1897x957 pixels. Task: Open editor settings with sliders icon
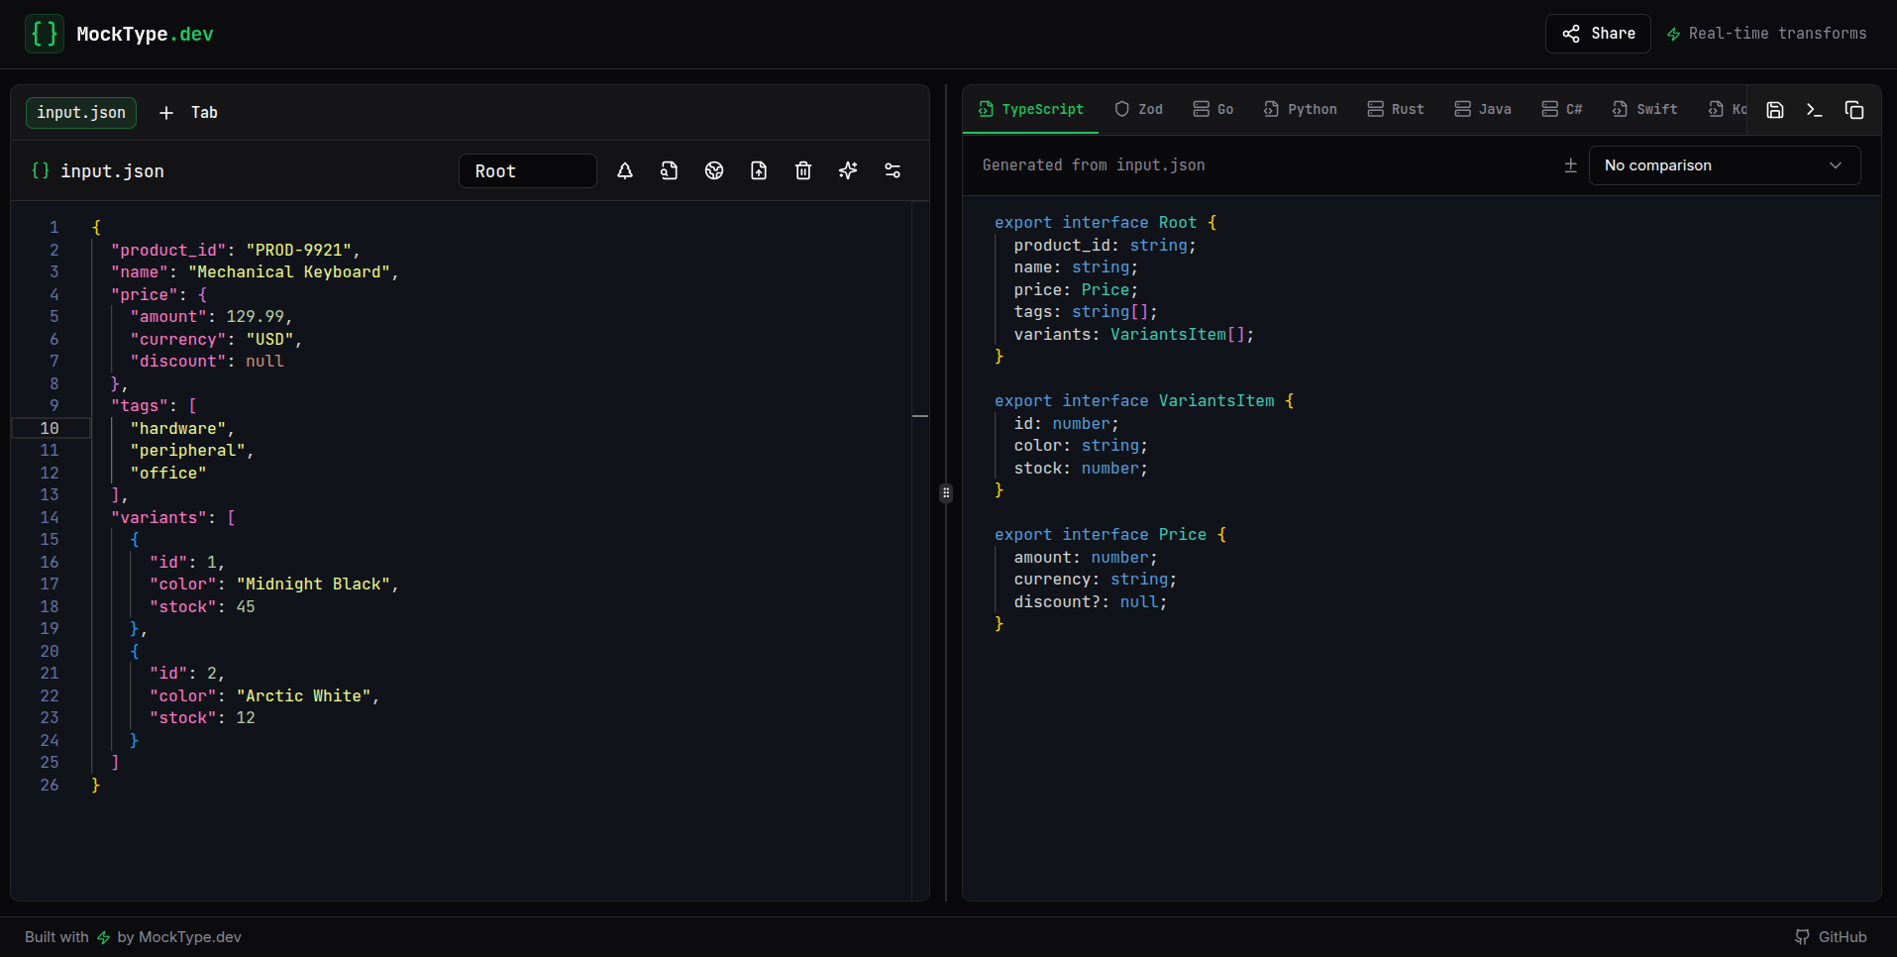pos(893,170)
